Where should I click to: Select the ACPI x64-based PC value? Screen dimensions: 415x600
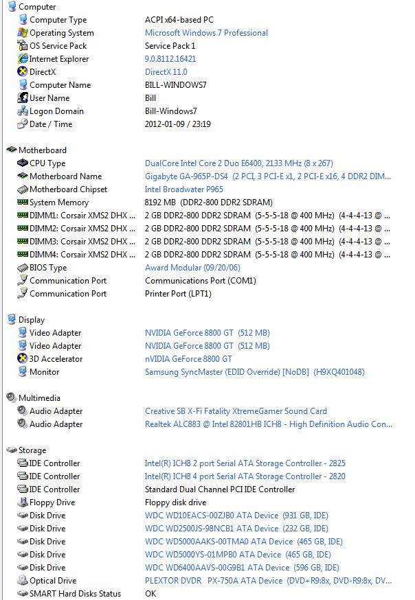point(179,20)
